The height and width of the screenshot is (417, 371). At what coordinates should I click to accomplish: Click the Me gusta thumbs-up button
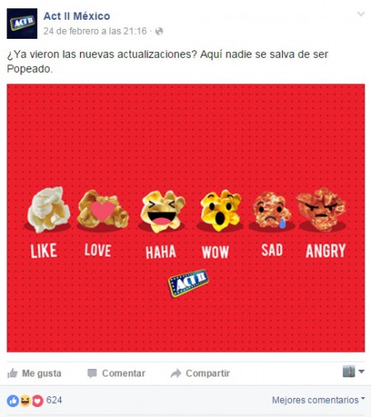[x=35, y=373]
